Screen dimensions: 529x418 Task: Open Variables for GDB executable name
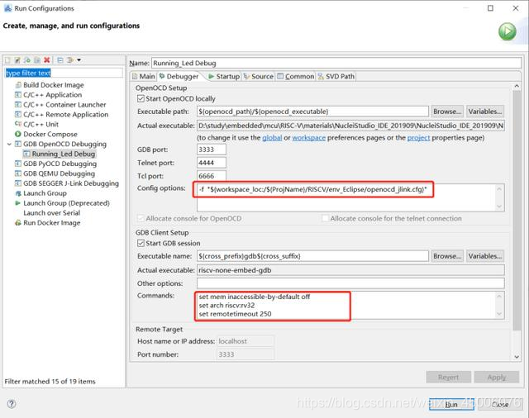[485, 256]
